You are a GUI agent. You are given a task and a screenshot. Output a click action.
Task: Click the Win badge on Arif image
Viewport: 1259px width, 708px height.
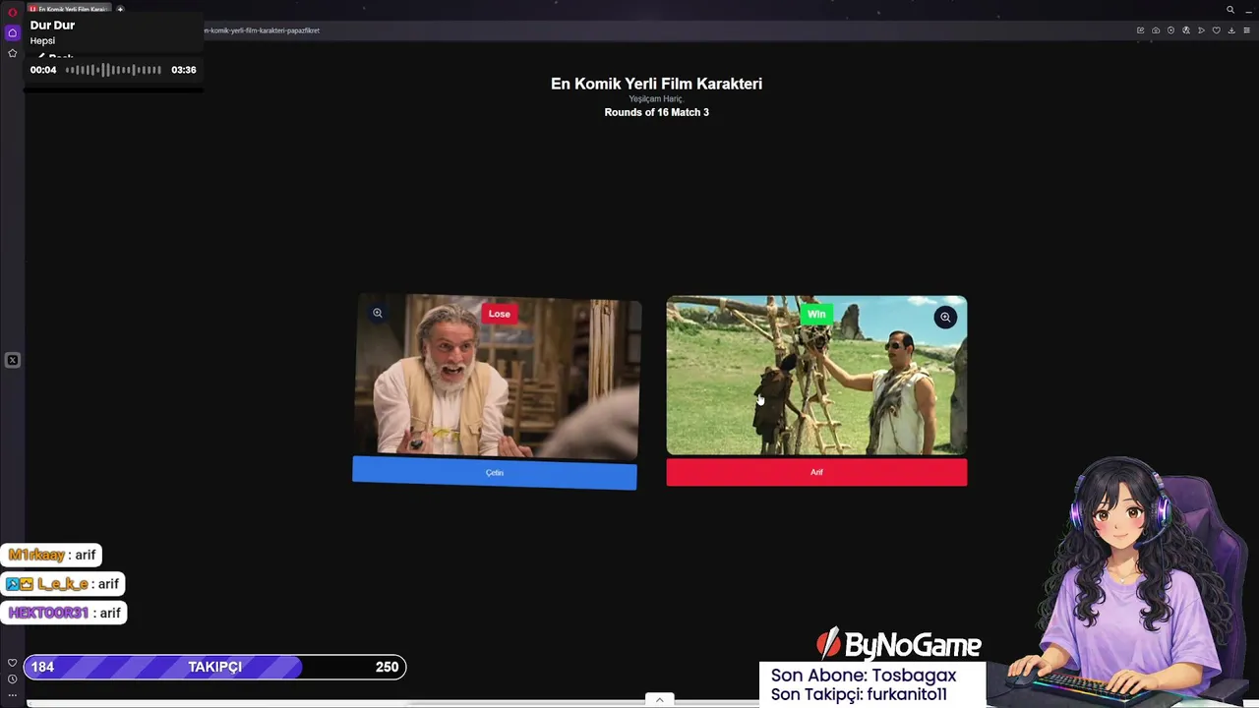(x=816, y=315)
